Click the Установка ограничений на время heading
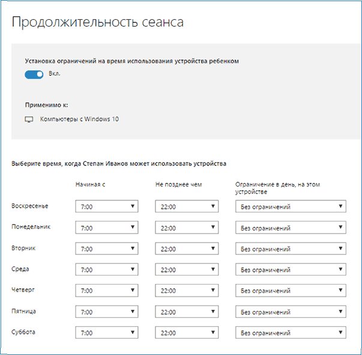362x355 pixels. pos(132,61)
